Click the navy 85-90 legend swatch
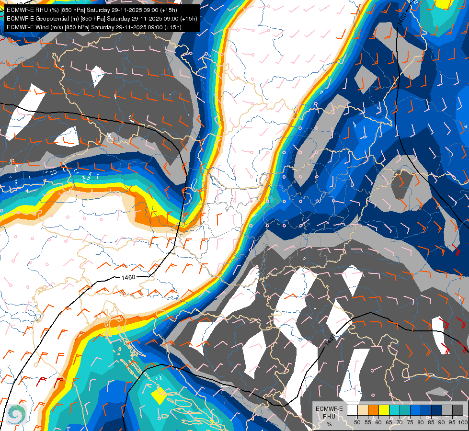The width and height of the screenshot is (469, 431). [436, 410]
